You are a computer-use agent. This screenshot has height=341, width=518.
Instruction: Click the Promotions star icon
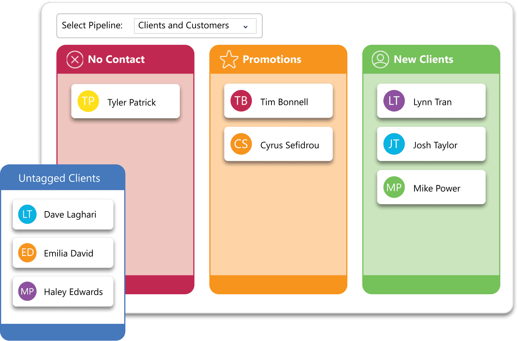(x=229, y=60)
